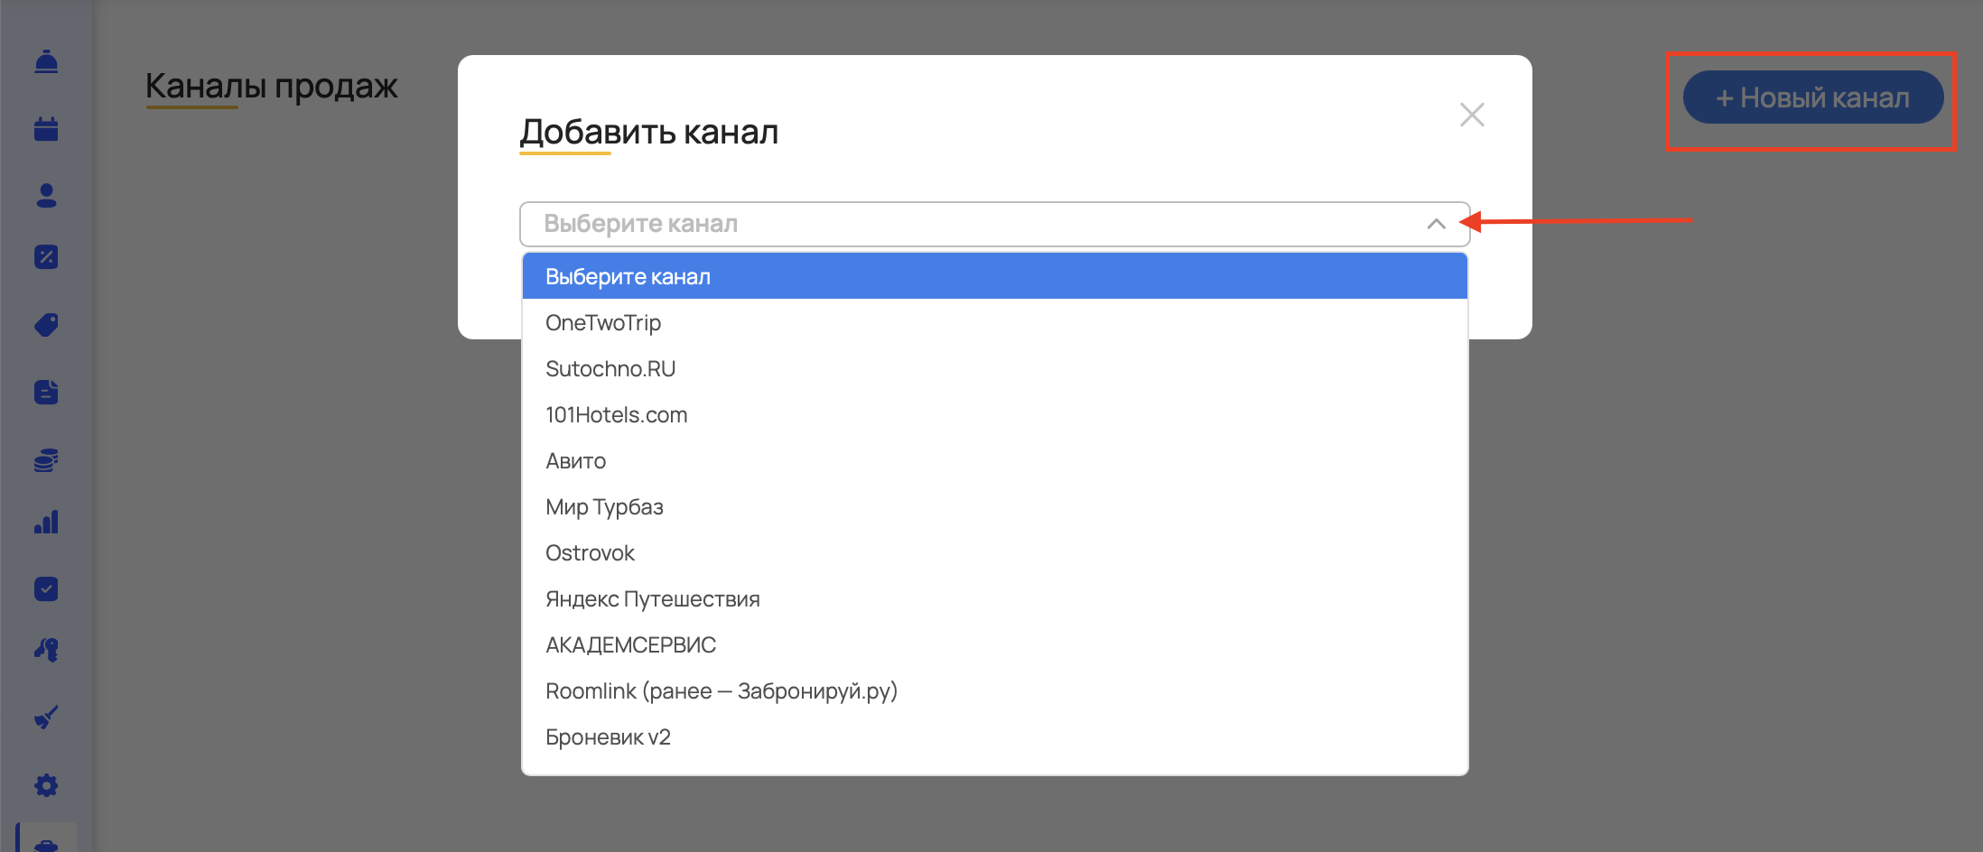The width and height of the screenshot is (1983, 852).
Task: Select the tasks checkmark icon
Action: coord(46,588)
